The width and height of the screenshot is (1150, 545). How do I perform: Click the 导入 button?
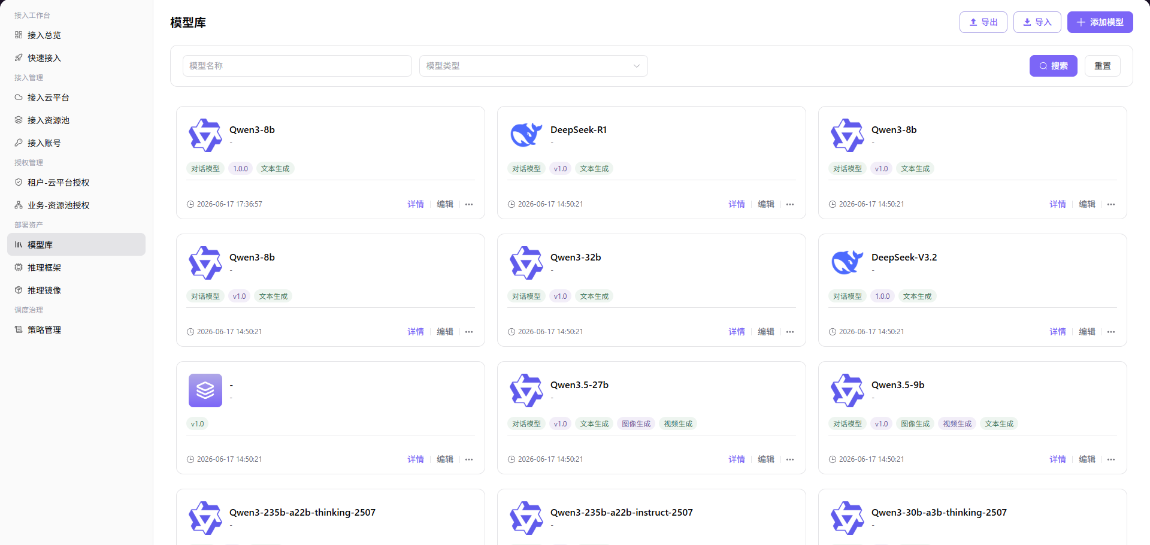[1037, 22]
